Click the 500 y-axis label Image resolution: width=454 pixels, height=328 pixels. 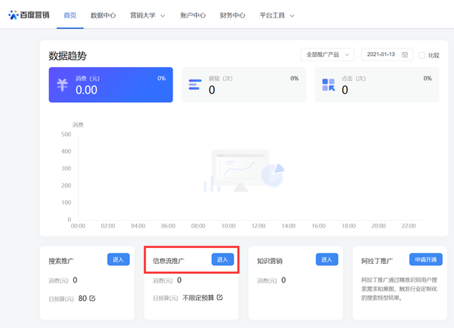point(66,135)
